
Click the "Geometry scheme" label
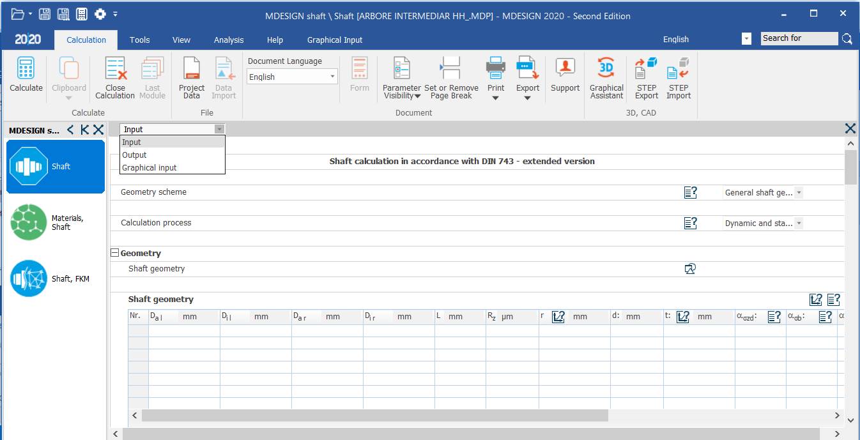click(153, 192)
